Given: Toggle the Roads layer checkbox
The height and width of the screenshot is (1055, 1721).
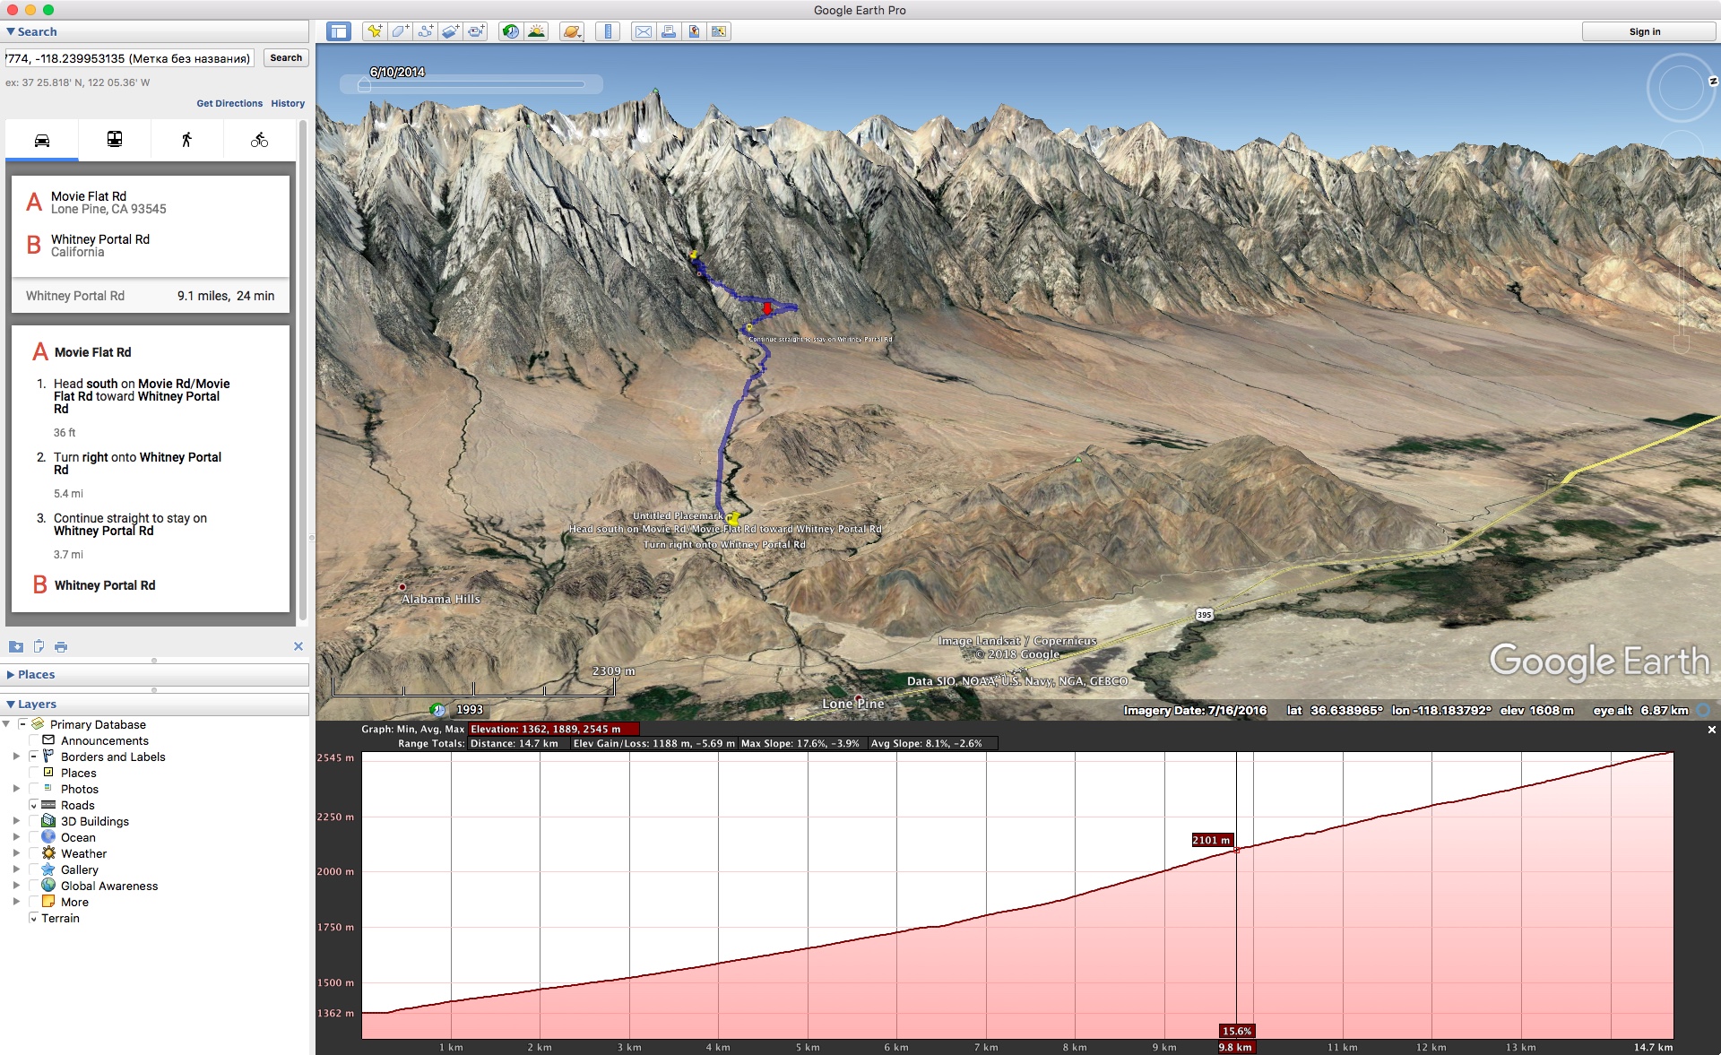Looking at the screenshot, I should 34,805.
